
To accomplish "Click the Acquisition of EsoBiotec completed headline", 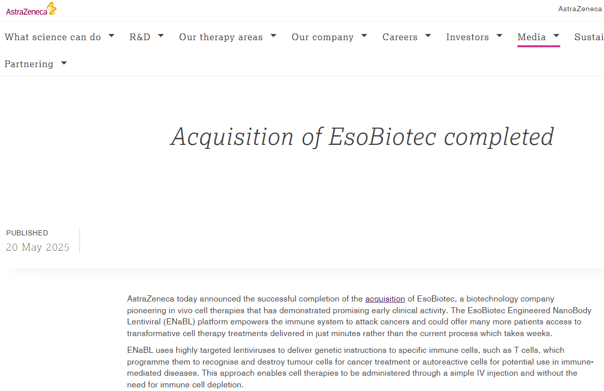I will (362, 137).
